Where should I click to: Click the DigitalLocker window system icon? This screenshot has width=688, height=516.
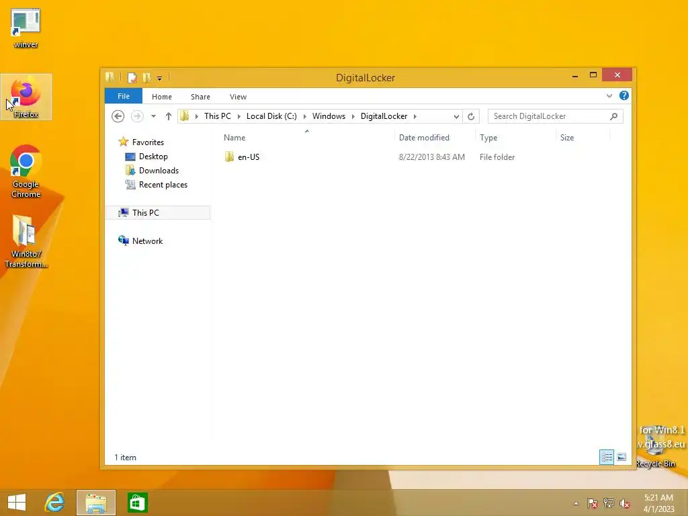tap(110, 78)
